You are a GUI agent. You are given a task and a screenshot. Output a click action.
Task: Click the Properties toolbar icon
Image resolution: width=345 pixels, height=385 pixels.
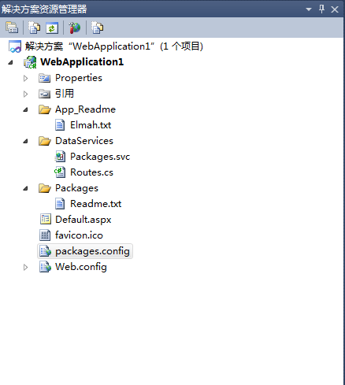pos(12,28)
